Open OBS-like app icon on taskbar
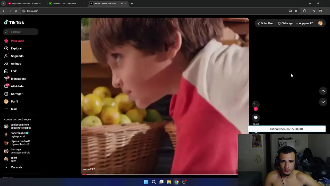The image size is (330, 186). click(x=184, y=182)
